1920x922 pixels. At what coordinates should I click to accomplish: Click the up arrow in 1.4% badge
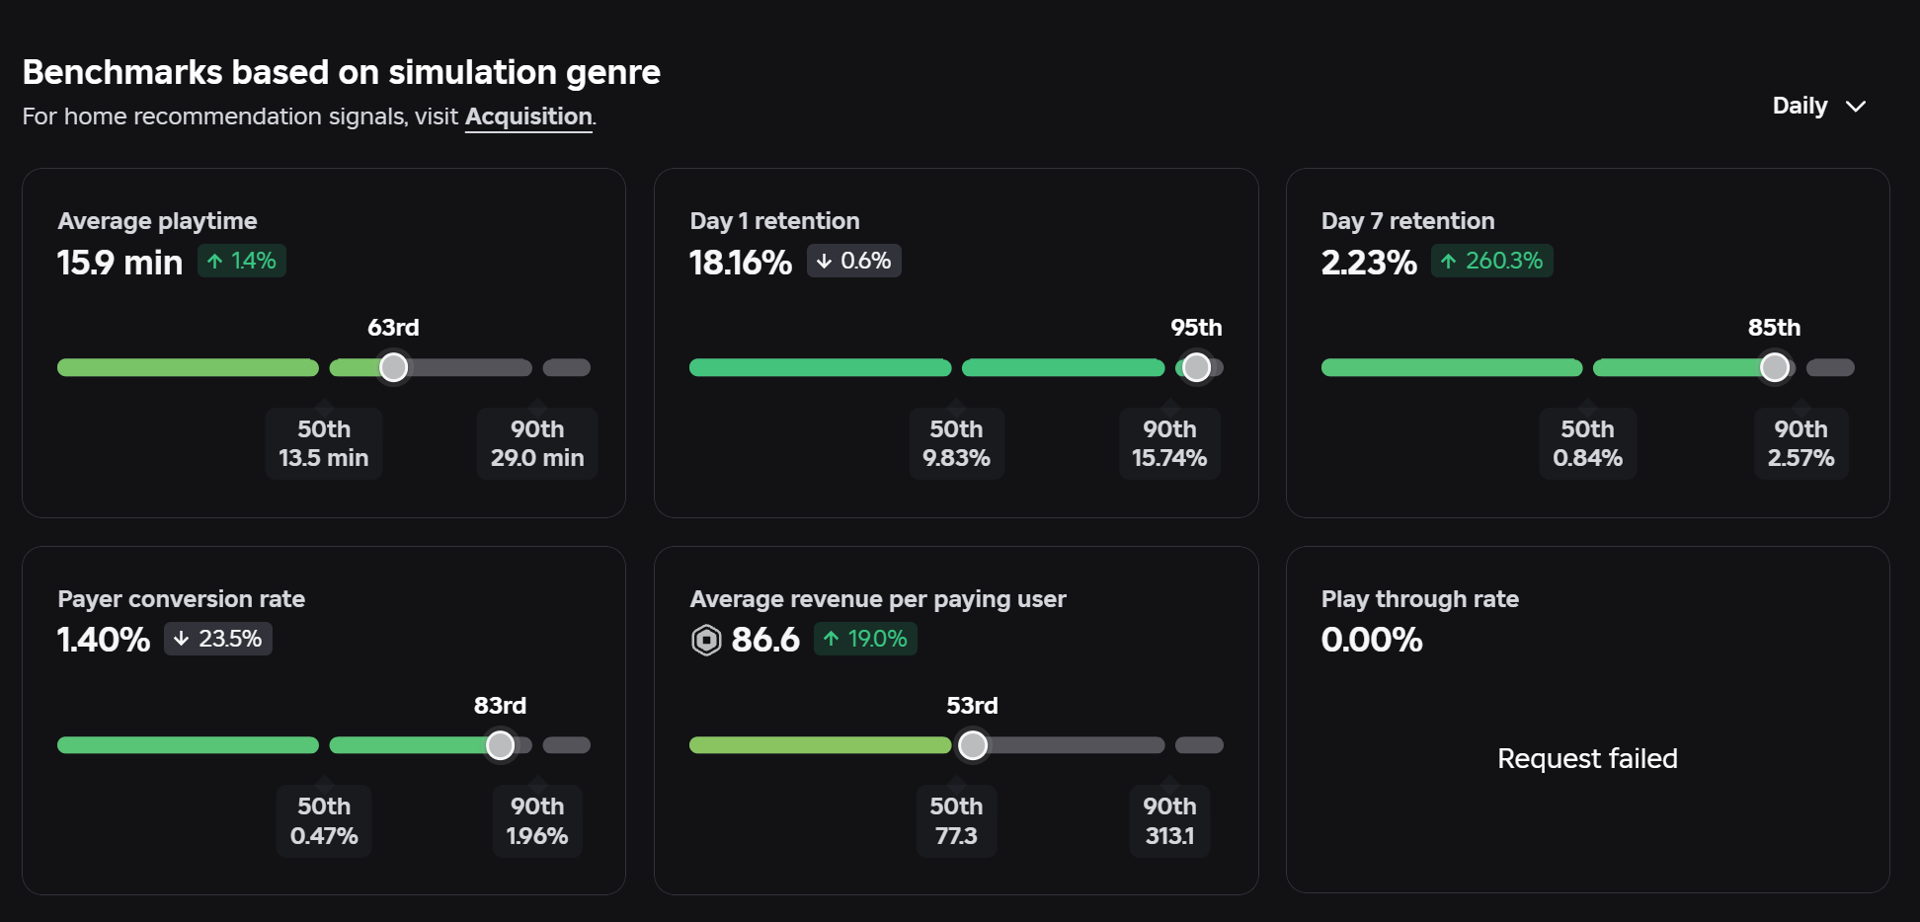pos(214,262)
